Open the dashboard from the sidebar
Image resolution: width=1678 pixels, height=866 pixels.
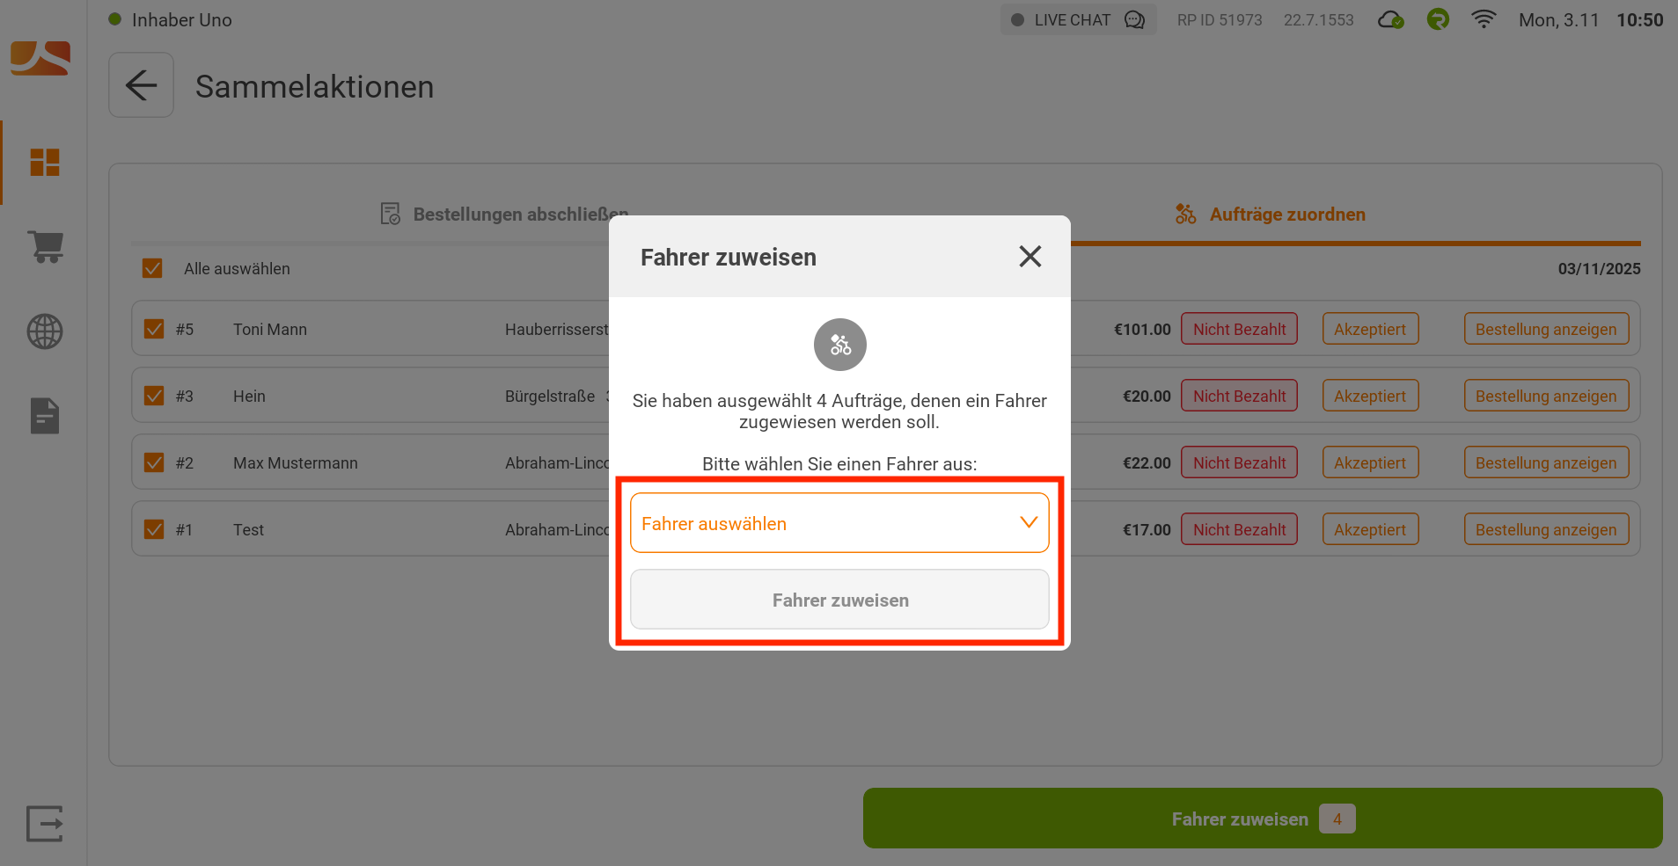[x=44, y=162]
